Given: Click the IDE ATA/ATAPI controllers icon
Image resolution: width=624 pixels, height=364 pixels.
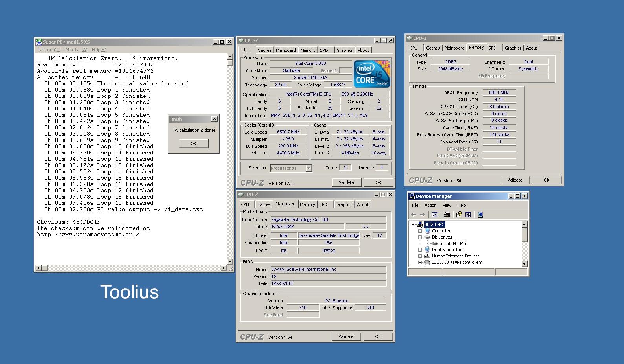Looking at the screenshot, I should (x=427, y=262).
